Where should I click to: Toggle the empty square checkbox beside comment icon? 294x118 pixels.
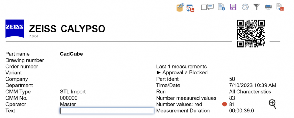point(204,7)
